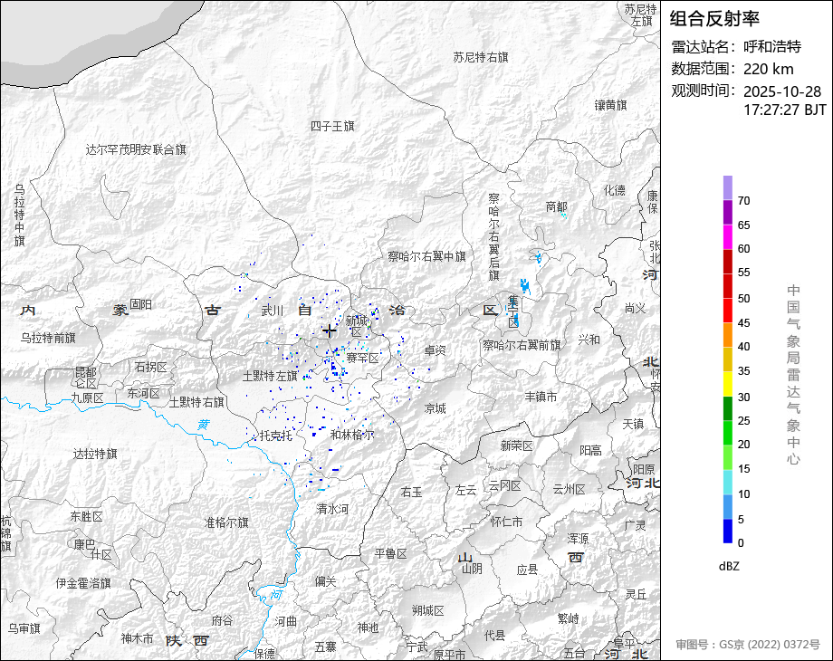Click the dBZ unit label under legend
This screenshot has width=833, height=661.
(729, 567)
